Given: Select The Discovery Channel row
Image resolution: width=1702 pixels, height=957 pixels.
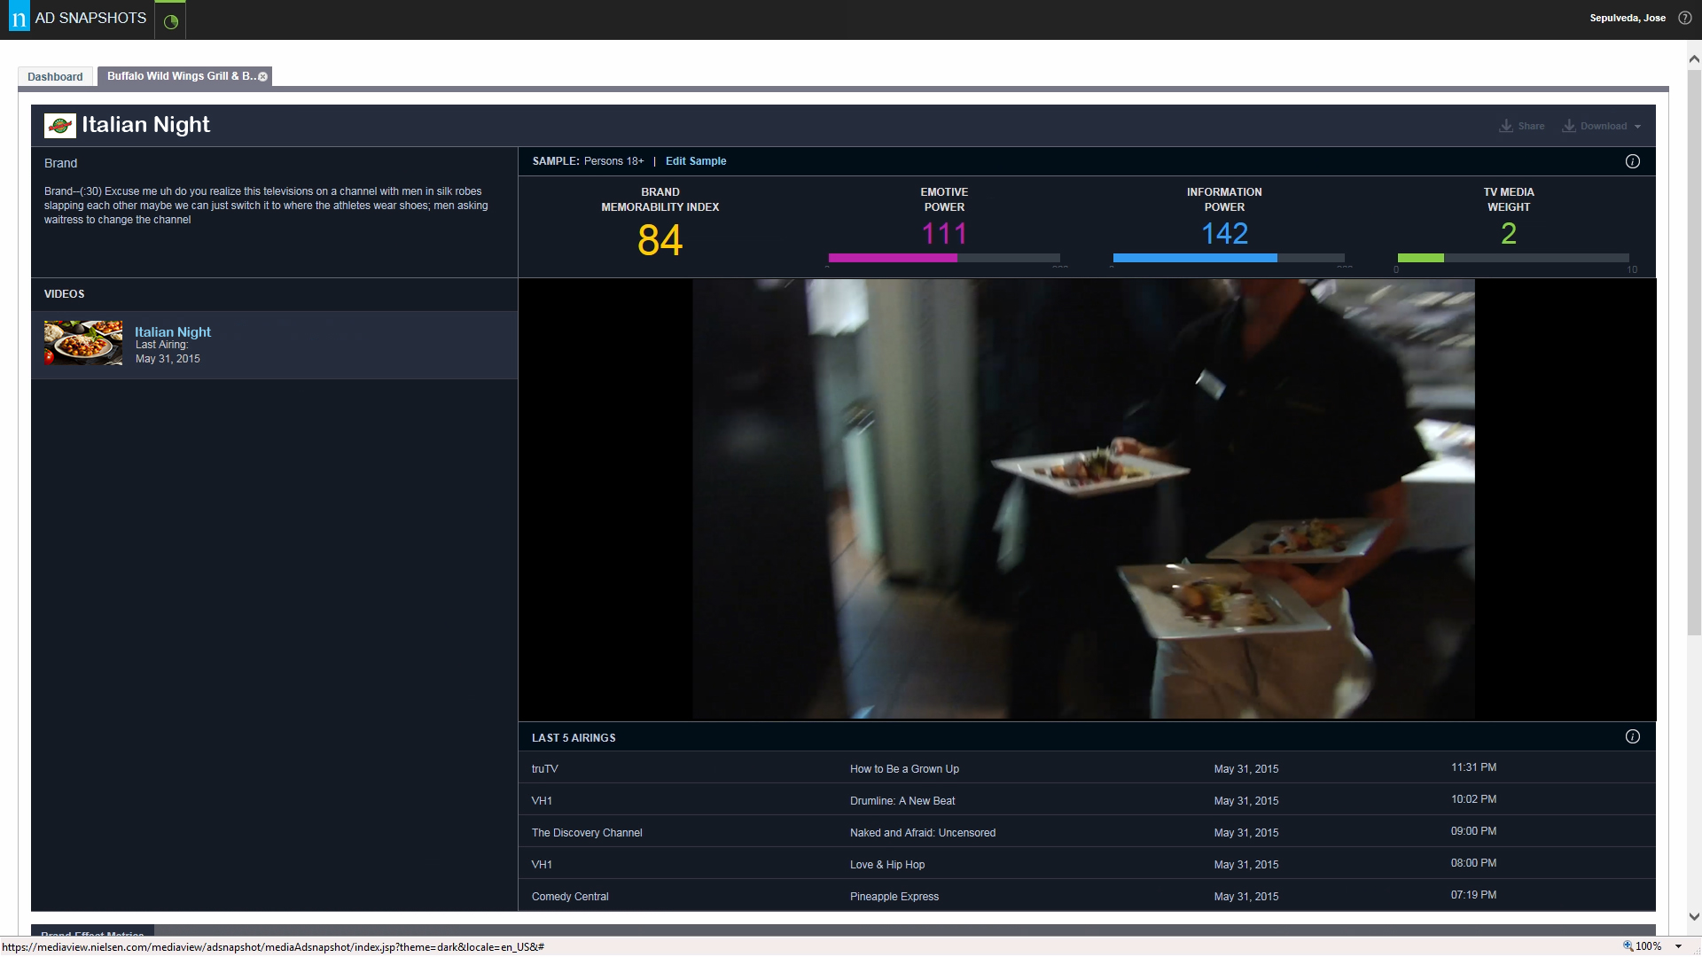Looking at the screenshot, I should [1087, 832].
